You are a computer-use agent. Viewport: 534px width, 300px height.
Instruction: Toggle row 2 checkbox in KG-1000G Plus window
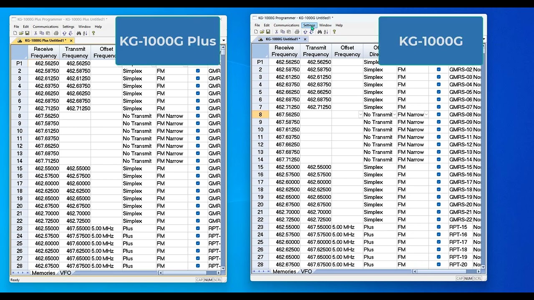(198, 71)
